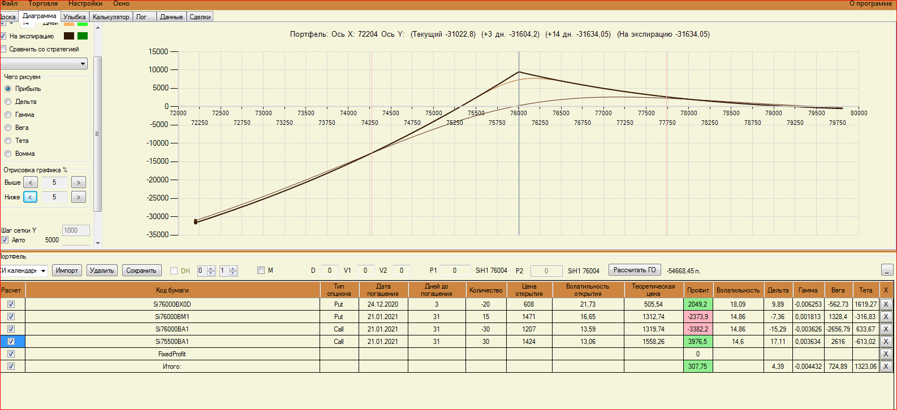Image resolution: width=897 pixels, height=410 pixels.
Task: Click the dark brown expiration color swatch
Action: (x=69, y=36)
